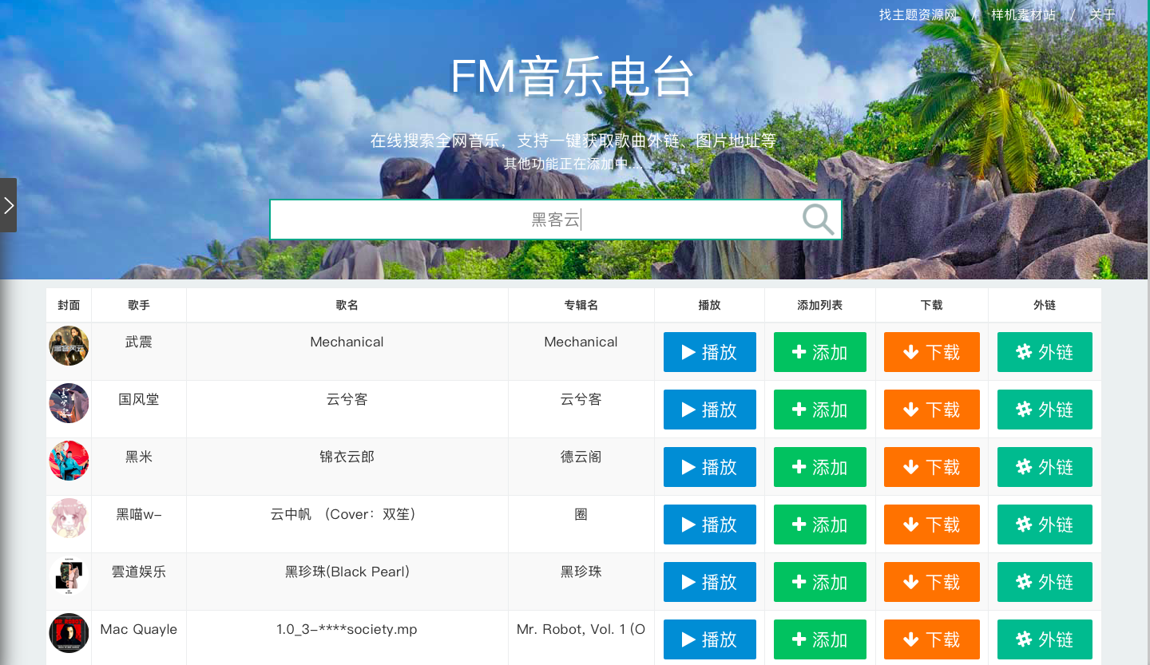Screen dimensions: 1150x665
Task: Open the 关于 about link
Action: (x=1101, y=15)
